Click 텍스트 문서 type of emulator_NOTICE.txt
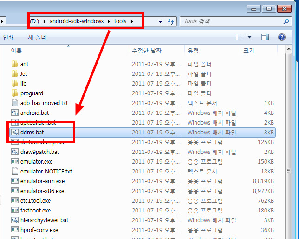This screenshot has width=299, height=239. coord(202,172)
